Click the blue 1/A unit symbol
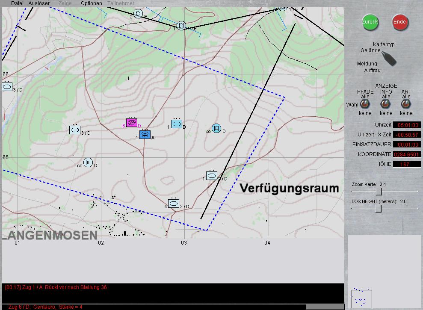 (x=145, y=134)
